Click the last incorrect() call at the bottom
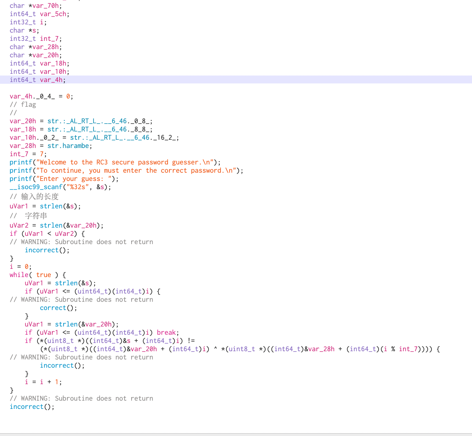The height and width of the screenshot is (436, 472). (x=27, y=406)
